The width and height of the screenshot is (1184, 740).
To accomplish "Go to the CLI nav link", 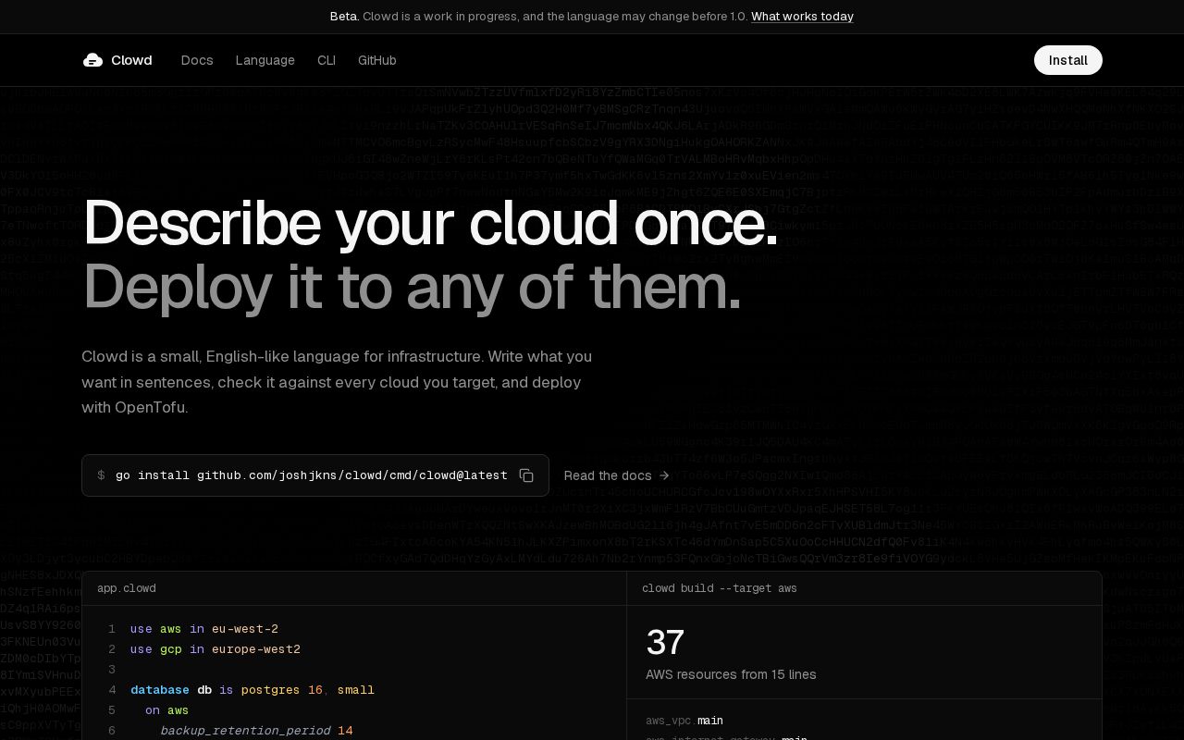I will click(x=327, y=60).
